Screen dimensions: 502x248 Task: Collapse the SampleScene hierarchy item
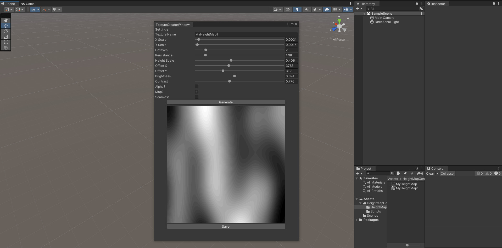click(364, 14)
